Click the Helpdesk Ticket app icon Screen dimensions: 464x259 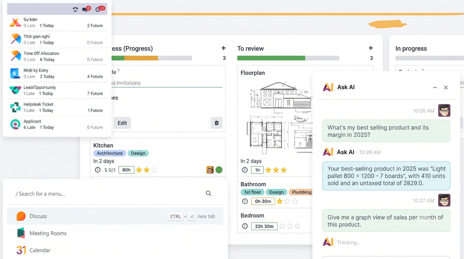[15, 107]
